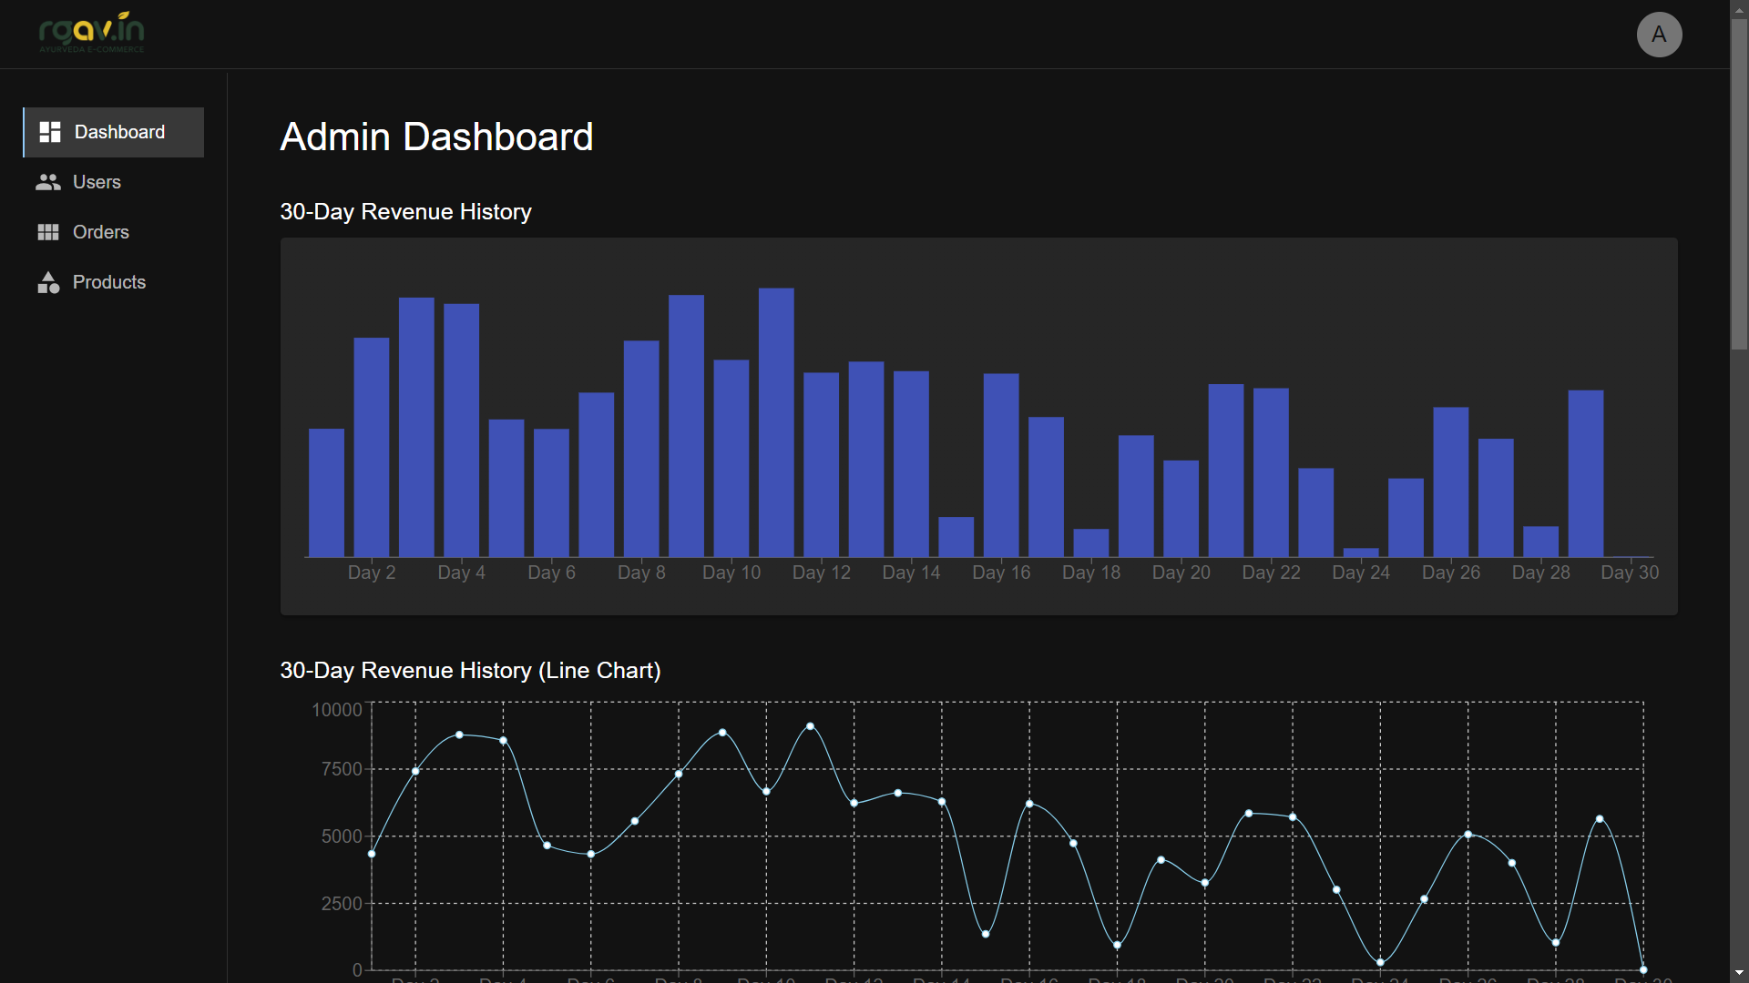This screenshot has height=983, width=1749.
Task: Select the Dashboard label in sidebar
Action: point(119,132)
